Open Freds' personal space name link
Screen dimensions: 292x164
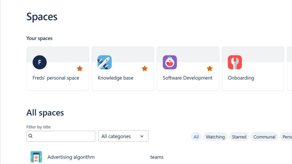pyautogui.click(x=56, y=78)
